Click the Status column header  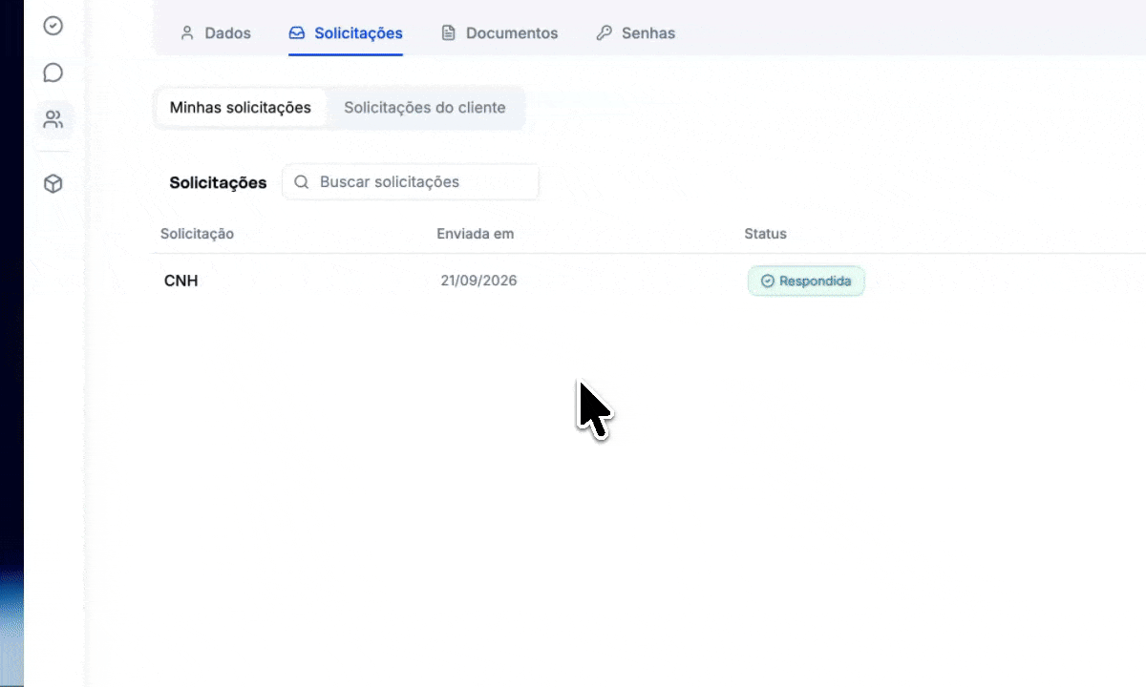click(x=766, y=234)
